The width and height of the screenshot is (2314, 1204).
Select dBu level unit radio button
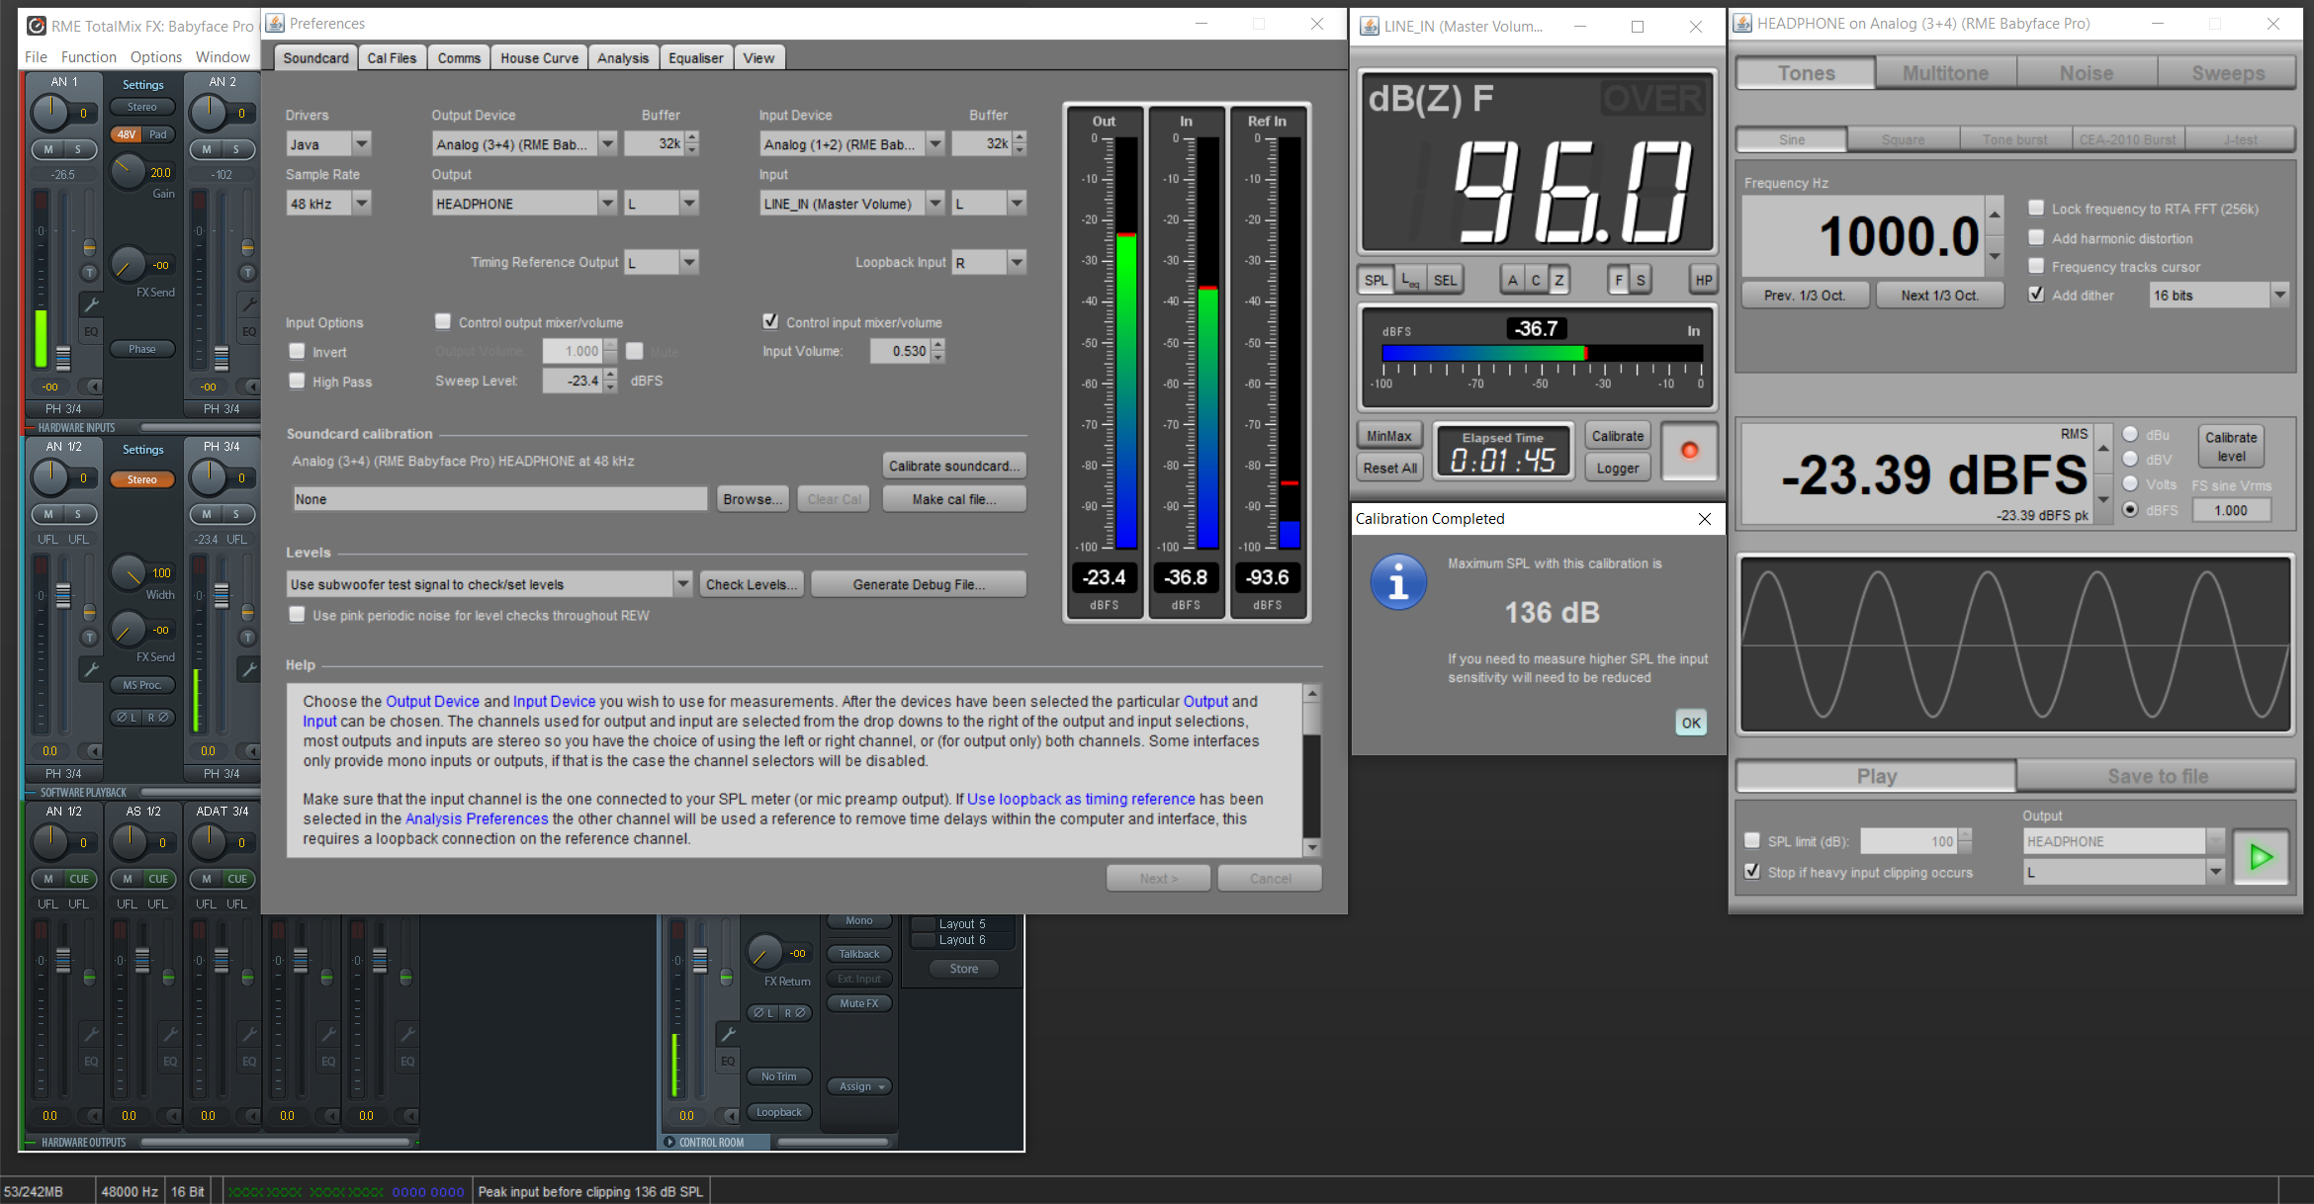pos(2130,434)
